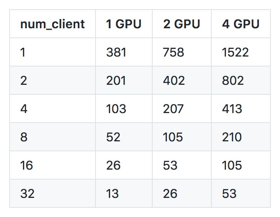Click the 13 cell in last row

tap(124, 194)
